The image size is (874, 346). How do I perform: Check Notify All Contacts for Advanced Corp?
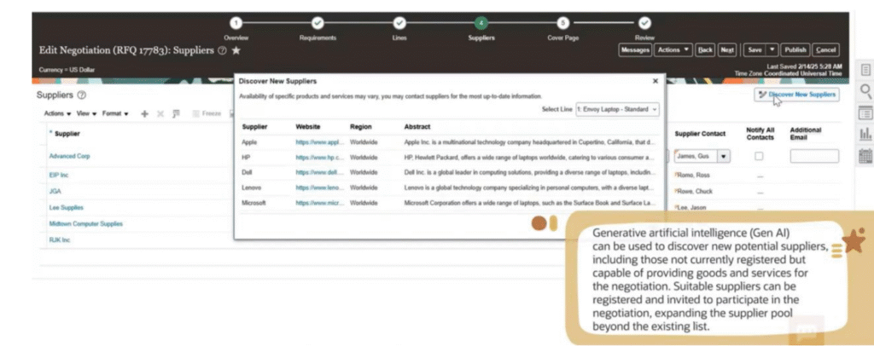point(759,156)
